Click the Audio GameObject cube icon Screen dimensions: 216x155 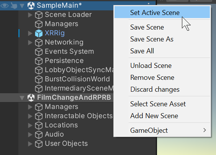(39, 135)
